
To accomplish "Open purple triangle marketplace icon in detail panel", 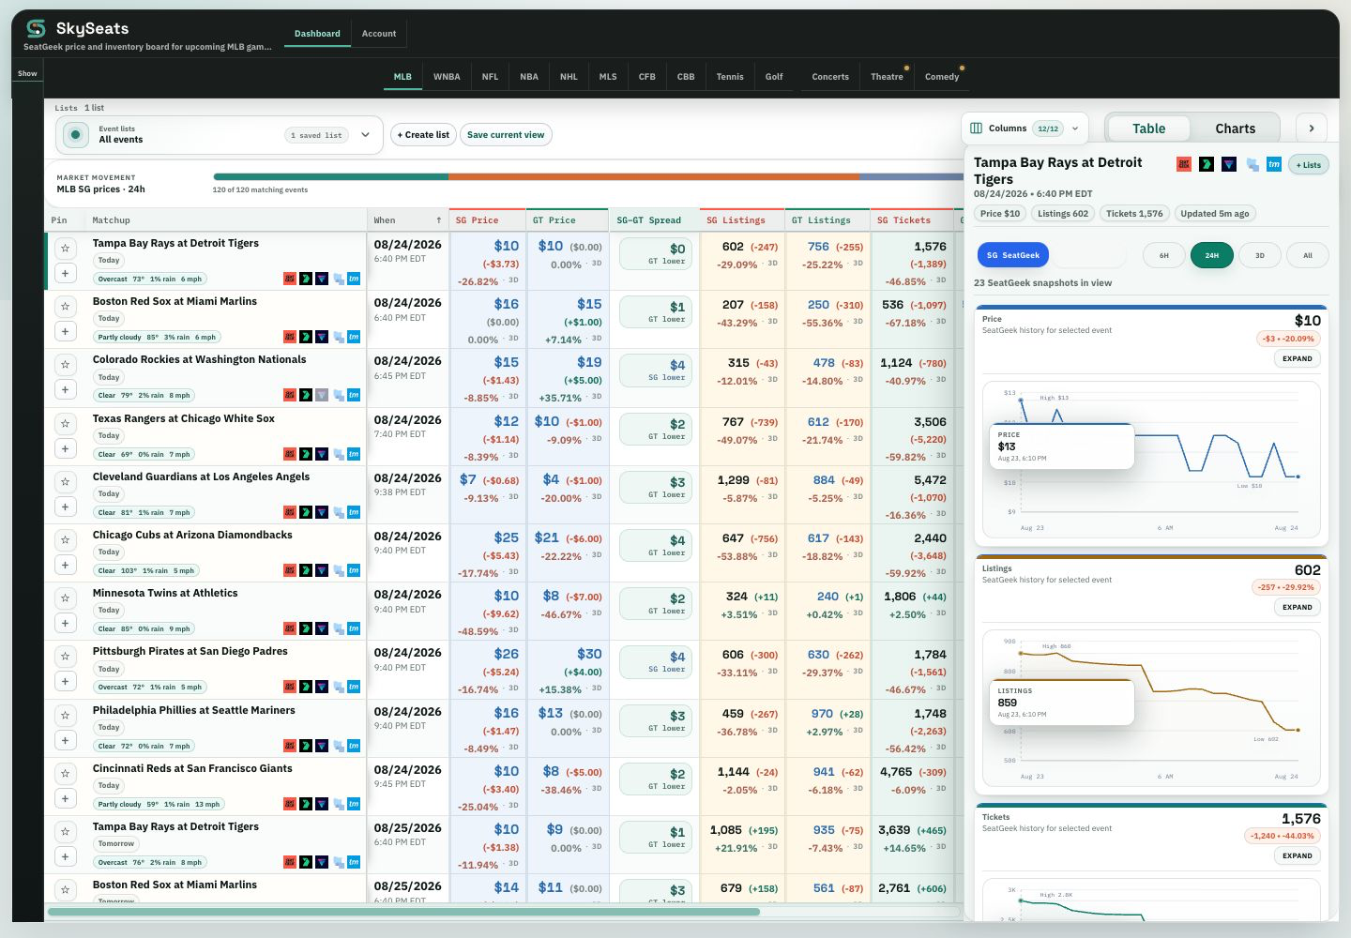I will [x=1229, y=164].
